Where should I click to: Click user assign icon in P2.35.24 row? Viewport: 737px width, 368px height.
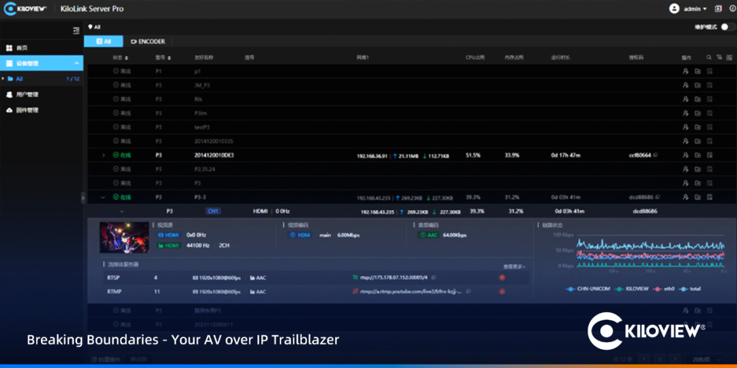(685, 169)
